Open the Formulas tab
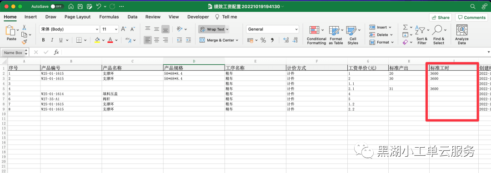Image resolution: width=491 pixels, height=173 pixels. point(109,17)
